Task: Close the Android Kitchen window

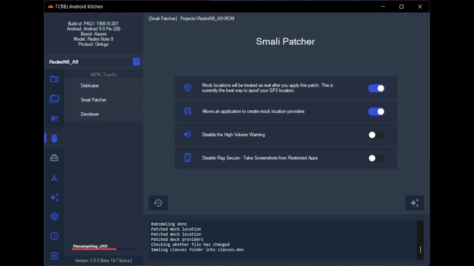Action: 420,7
